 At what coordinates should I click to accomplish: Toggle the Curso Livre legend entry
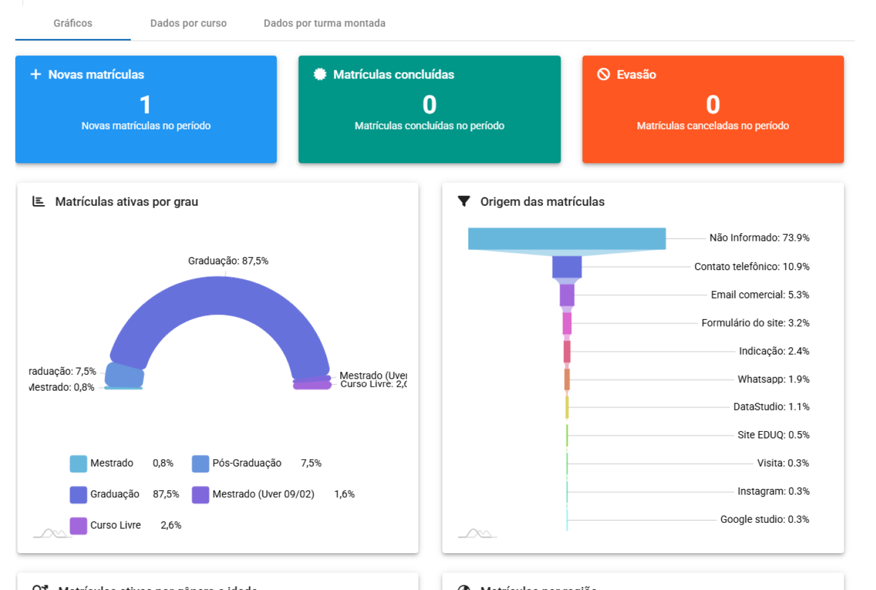click(x=115, y=525)
